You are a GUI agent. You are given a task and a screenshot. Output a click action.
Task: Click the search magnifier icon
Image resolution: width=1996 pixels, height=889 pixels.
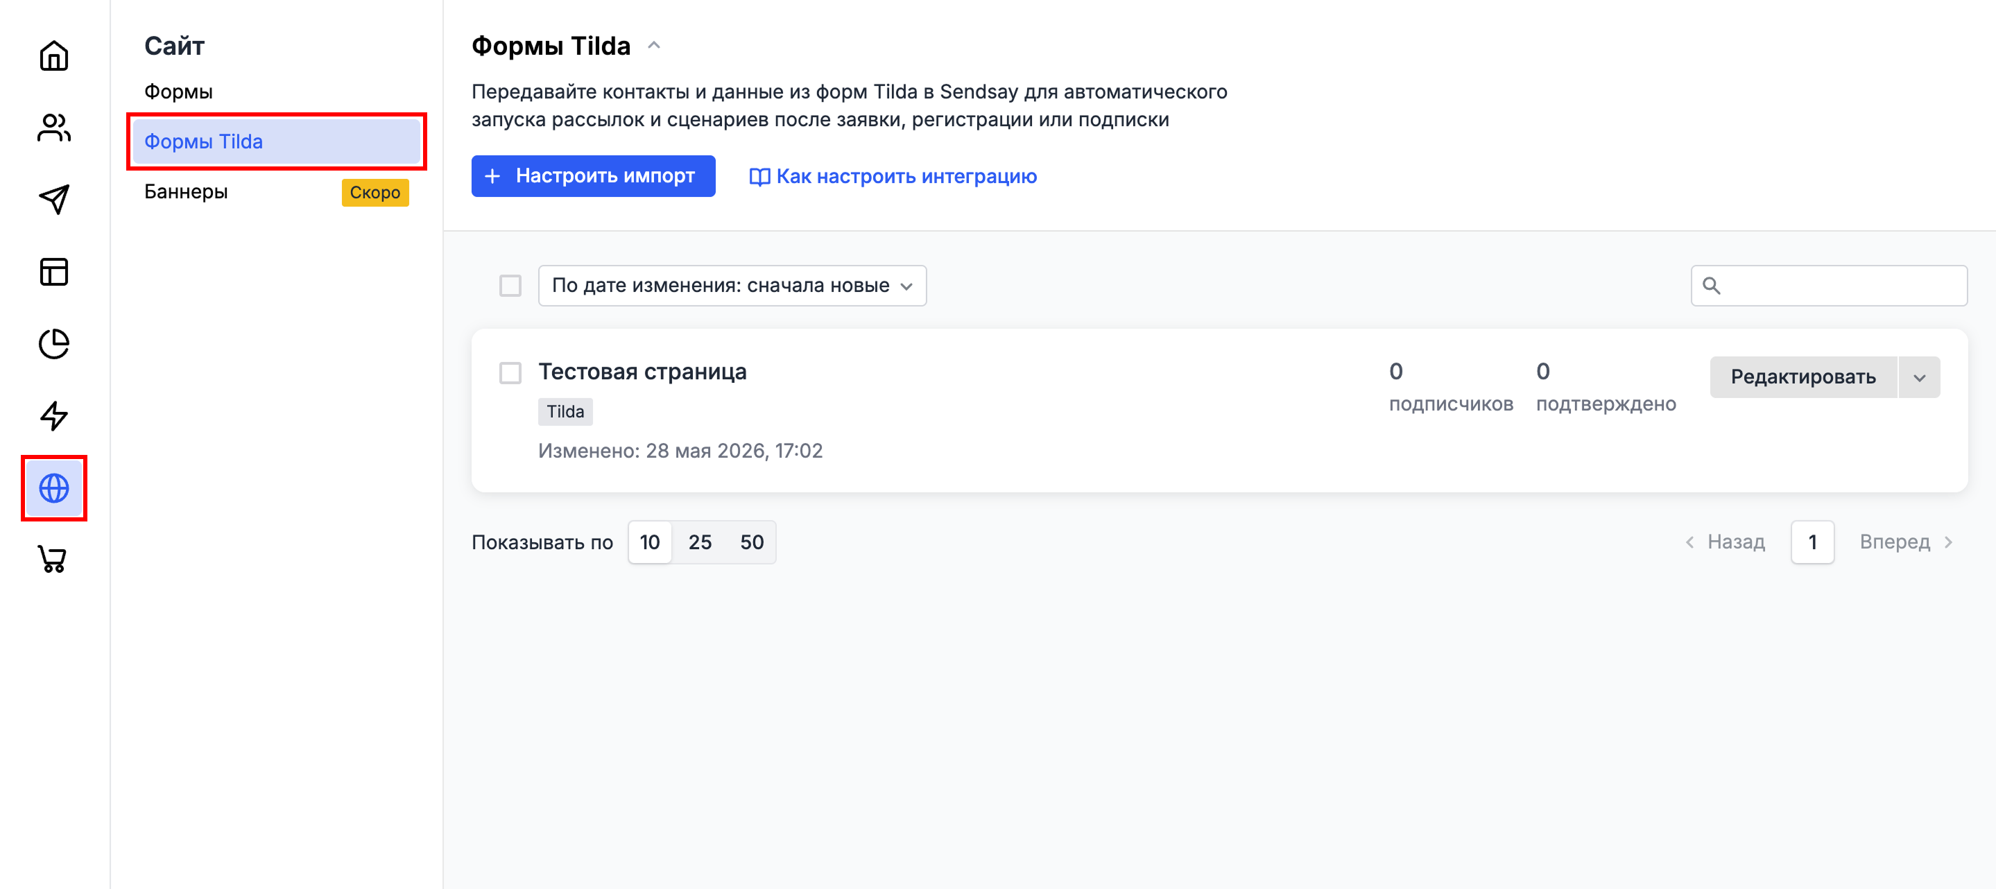coord(1711,286)
